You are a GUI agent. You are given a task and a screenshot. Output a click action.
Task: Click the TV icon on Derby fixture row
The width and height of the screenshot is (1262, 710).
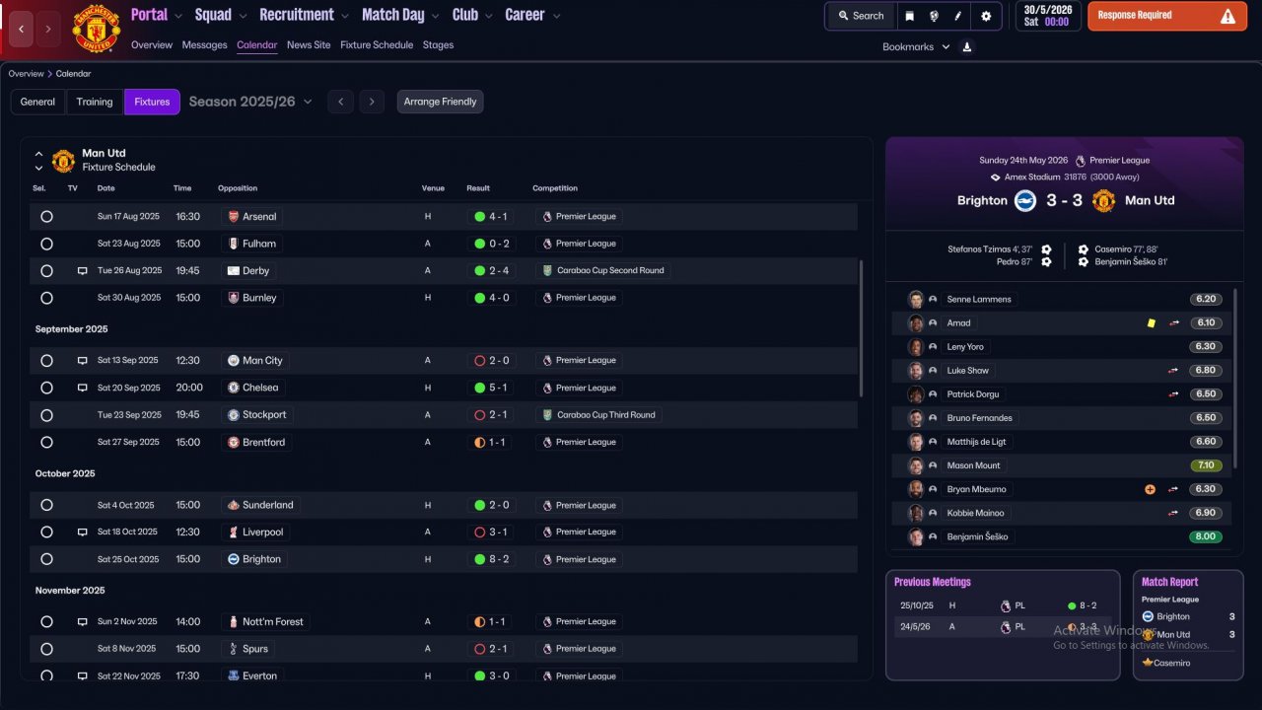tap(83, 270)
